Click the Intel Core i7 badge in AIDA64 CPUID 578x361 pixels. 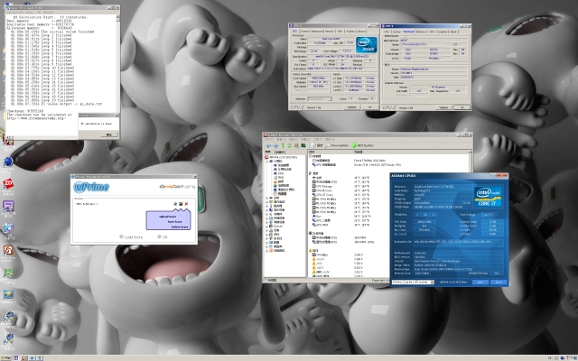coord(488,197)
